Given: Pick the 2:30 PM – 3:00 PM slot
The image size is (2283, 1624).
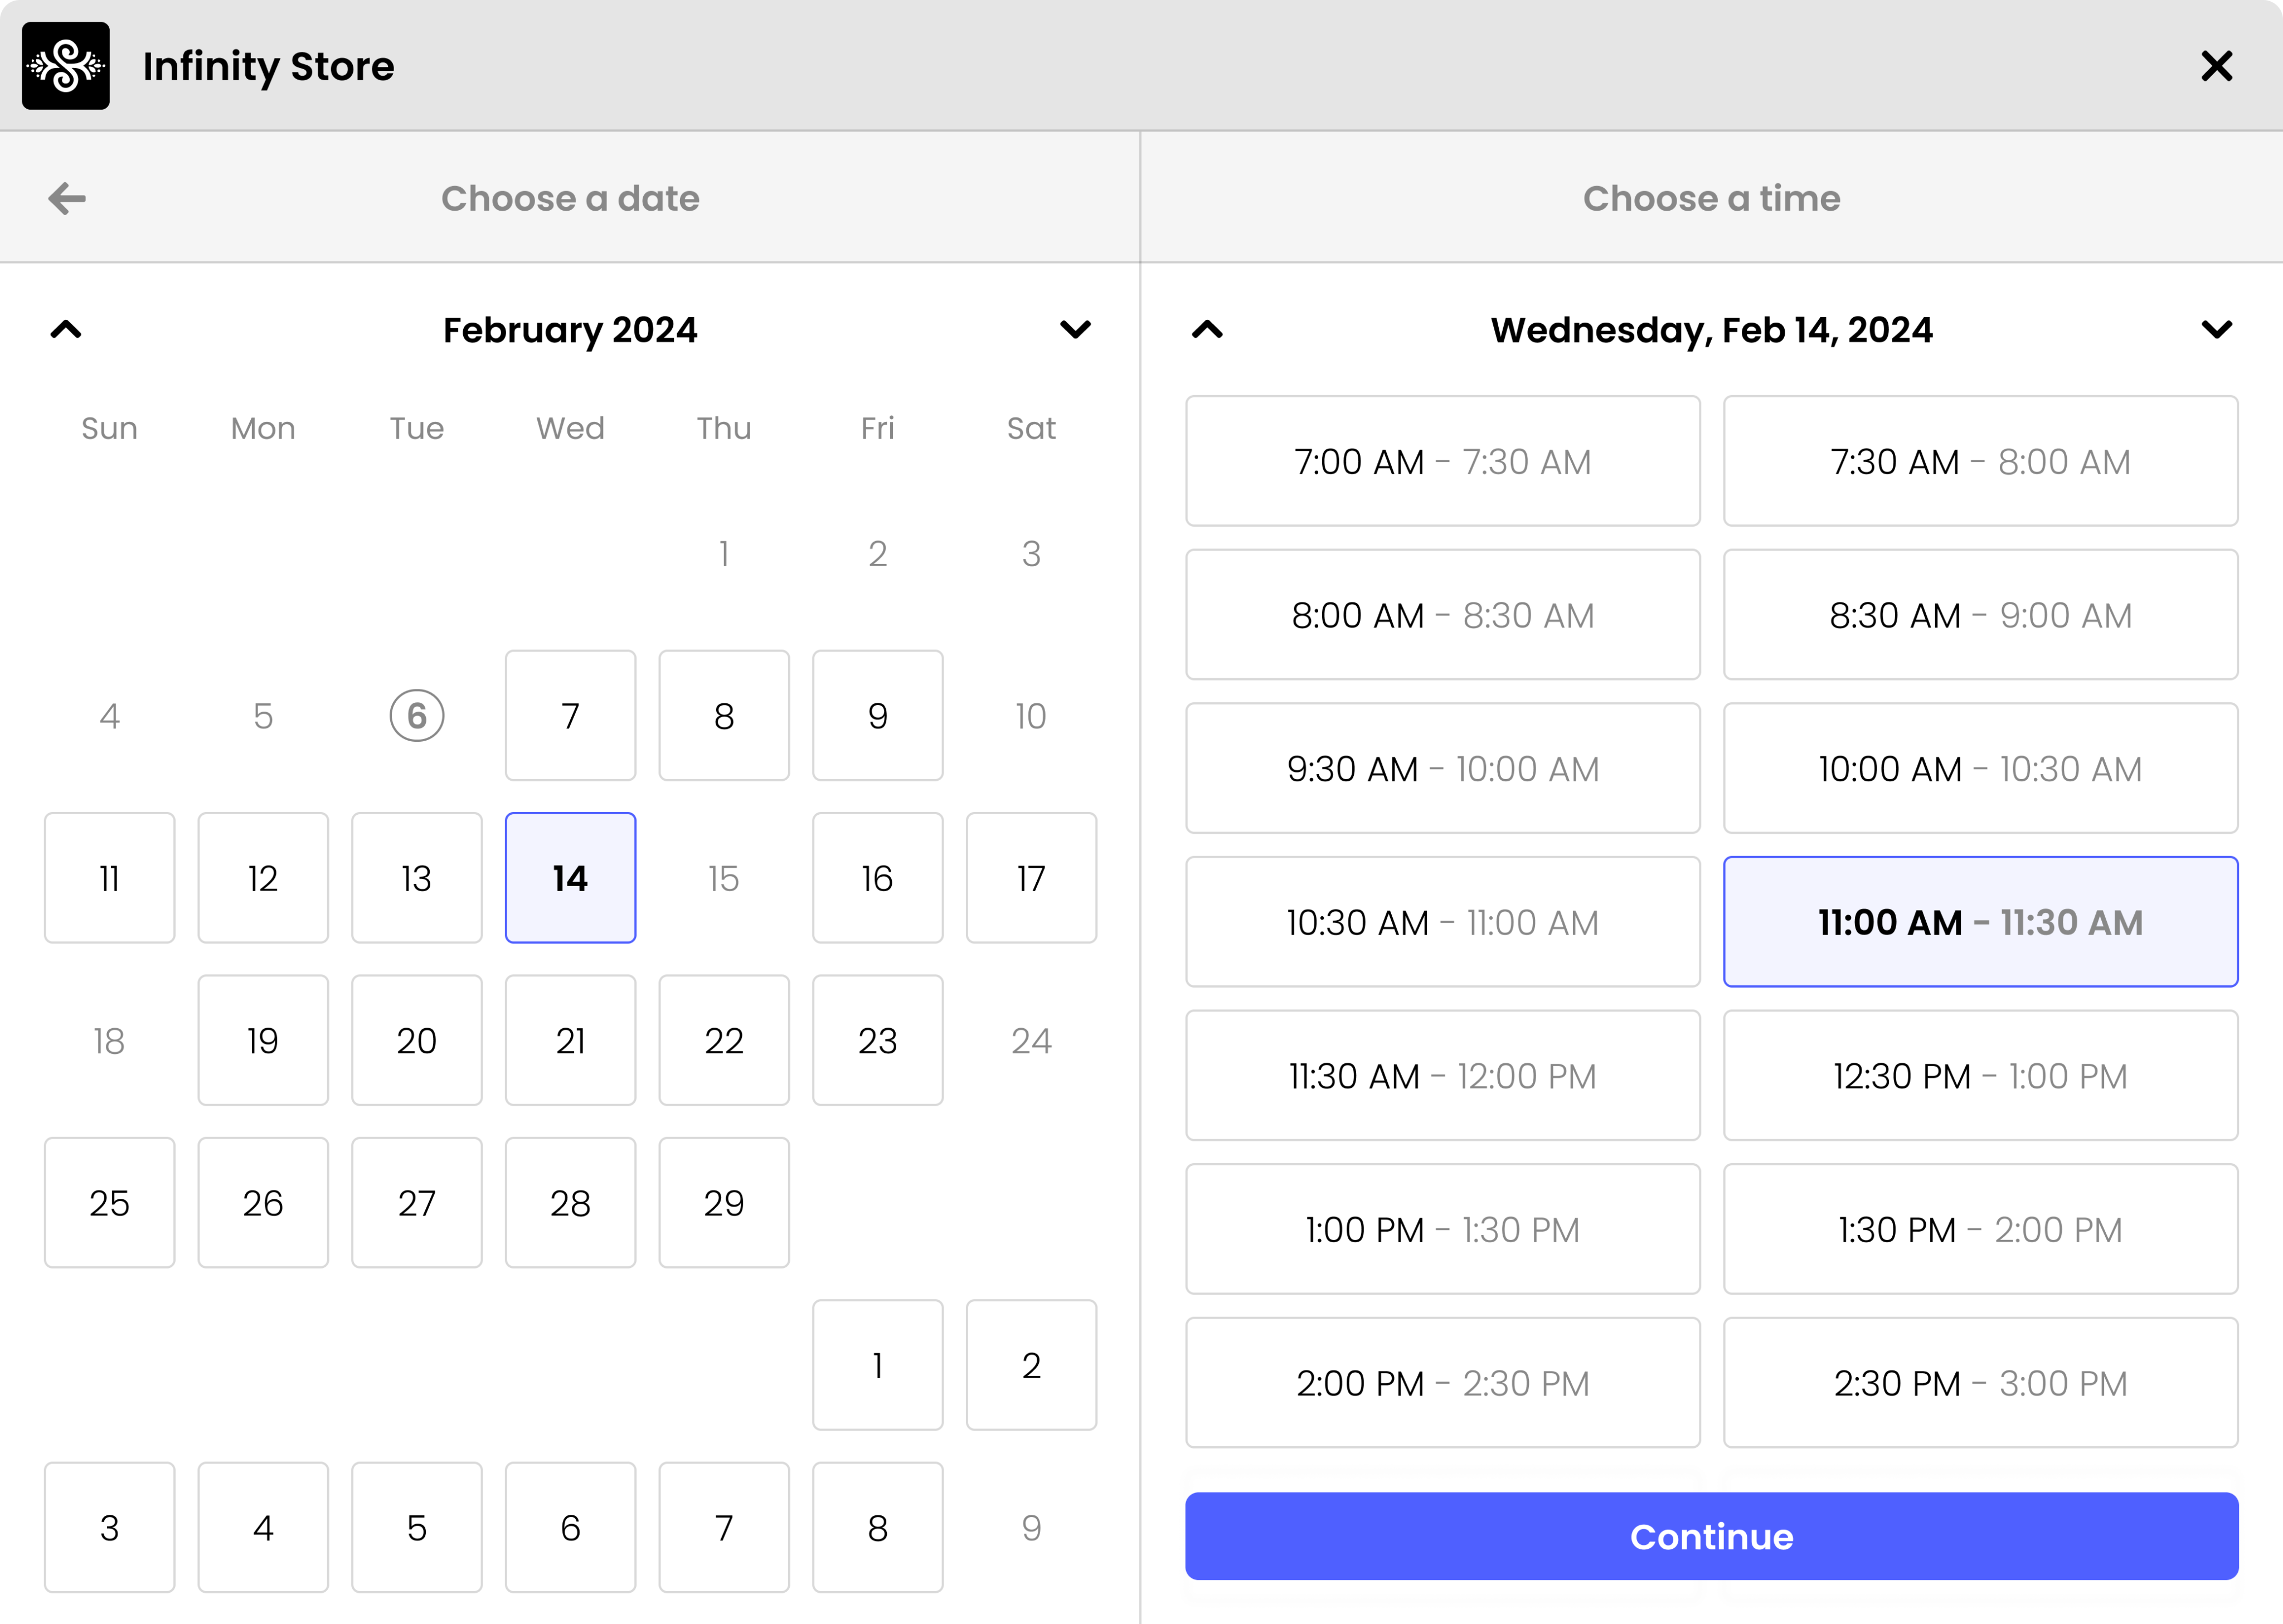Looking at the screenshot, I should tap(1980, 1383).
